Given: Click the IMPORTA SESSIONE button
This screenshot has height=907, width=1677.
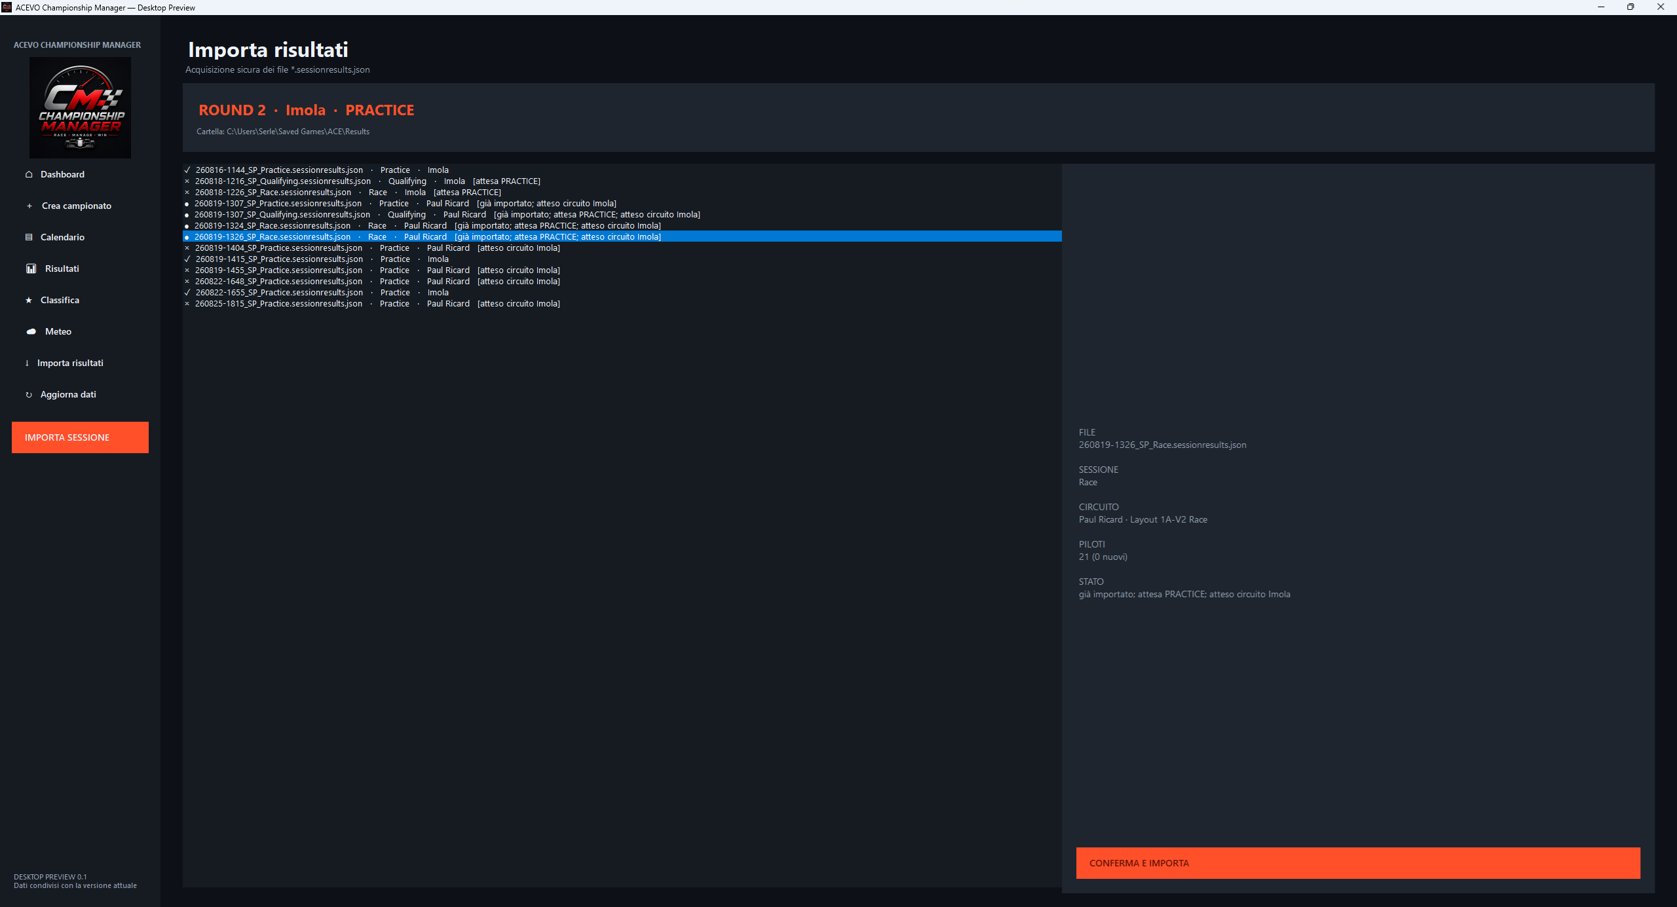Looking at the screenshot, I should (80, 437).
